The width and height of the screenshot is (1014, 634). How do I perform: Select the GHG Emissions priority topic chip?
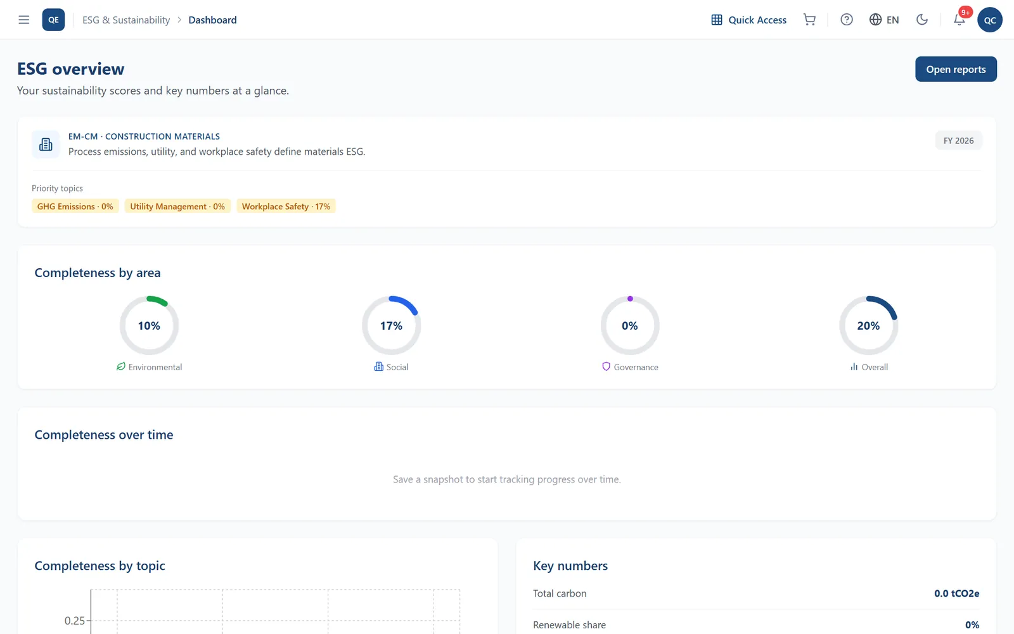pos(75,206)
